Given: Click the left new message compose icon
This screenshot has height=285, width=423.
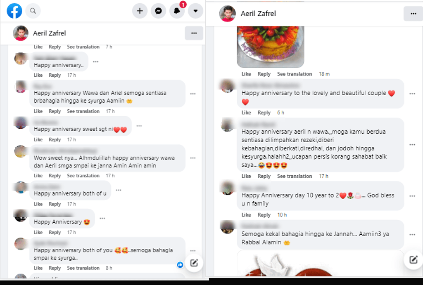Looking at the screenshot, I should pyautogui.click(x=194, y=263).
